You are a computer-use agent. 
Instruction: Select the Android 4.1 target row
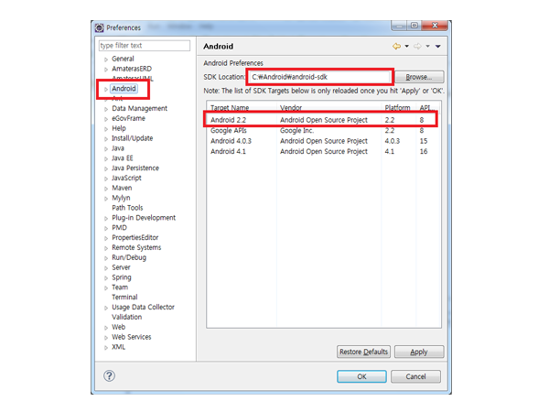[320, 152]
